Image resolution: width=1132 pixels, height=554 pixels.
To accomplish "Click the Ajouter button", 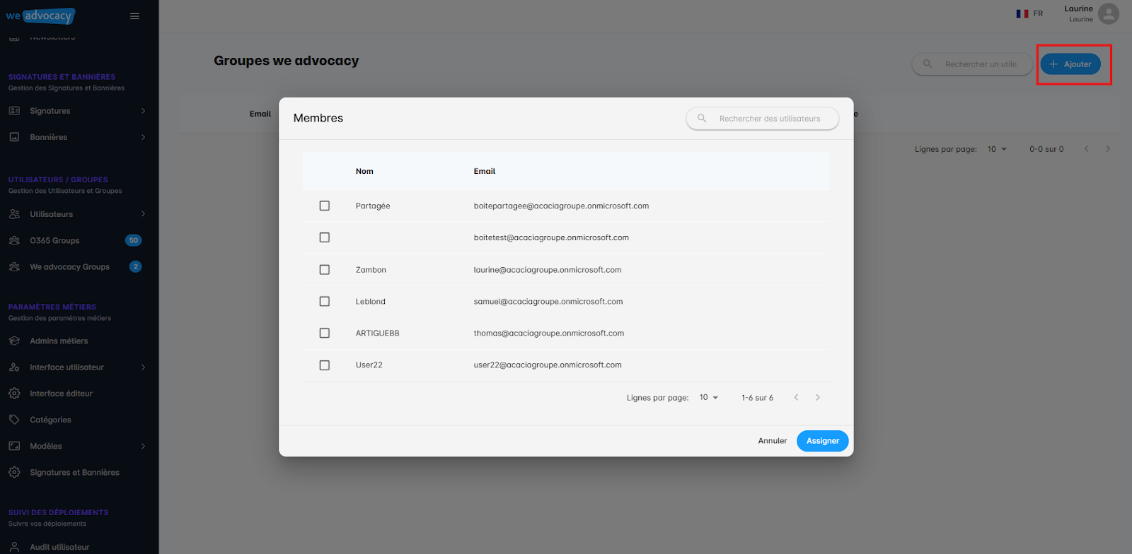I will [x=1070, y=64].
